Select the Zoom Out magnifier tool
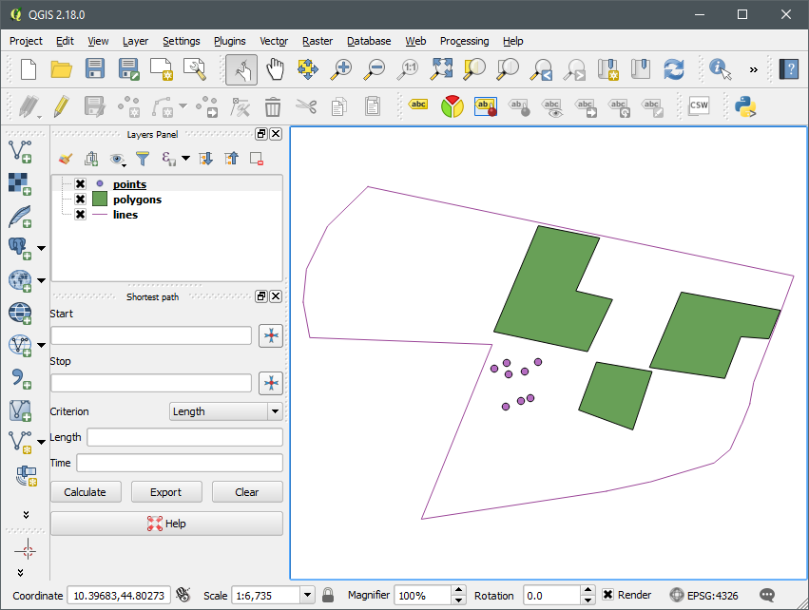Screen dimensions: 809x610 pyautogui.click(x=374, y=69)
